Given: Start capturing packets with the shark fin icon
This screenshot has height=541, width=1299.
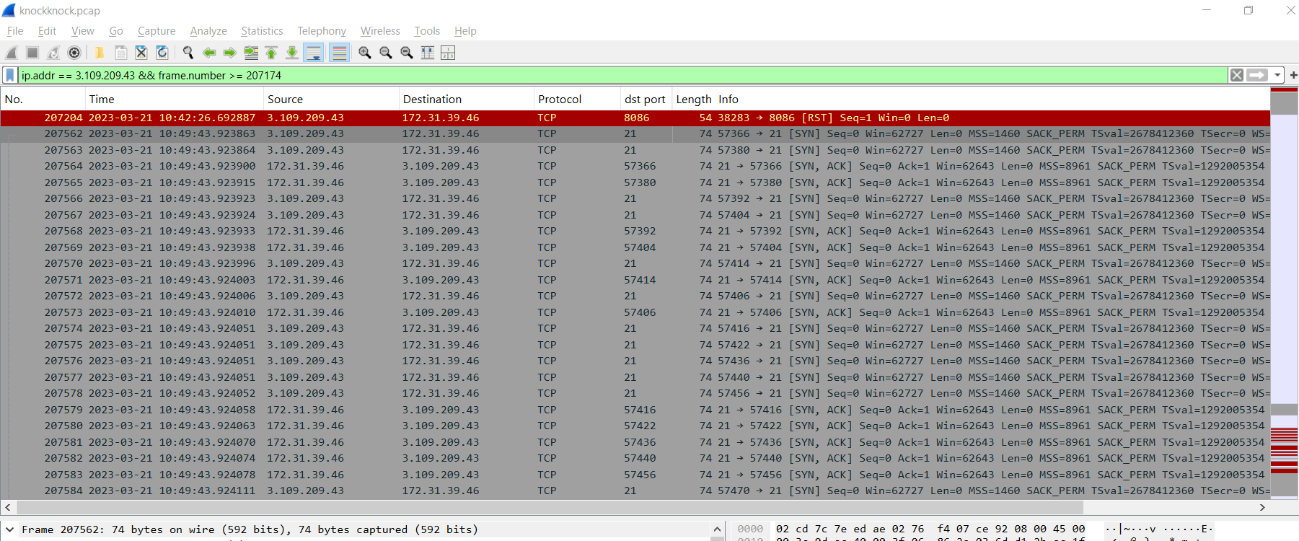Looking at the screenshot, I should tap(12, 53).
